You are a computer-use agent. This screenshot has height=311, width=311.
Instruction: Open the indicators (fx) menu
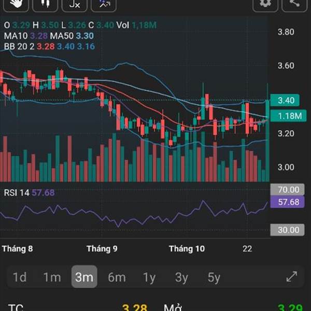click(x=75, y=4)
